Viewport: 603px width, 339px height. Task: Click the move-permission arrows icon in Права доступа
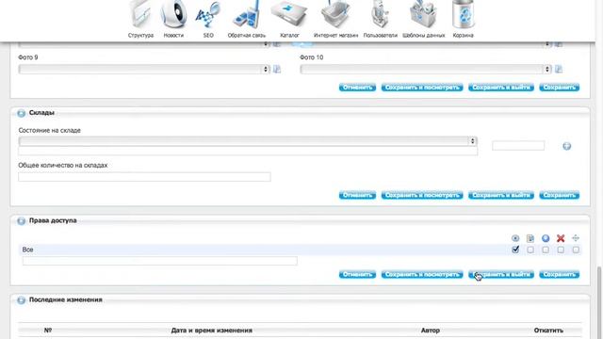coord(576,238)
